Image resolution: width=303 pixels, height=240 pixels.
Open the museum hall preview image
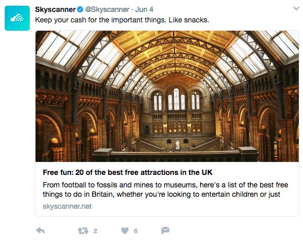pyautogui.click(x=167, y=96)
